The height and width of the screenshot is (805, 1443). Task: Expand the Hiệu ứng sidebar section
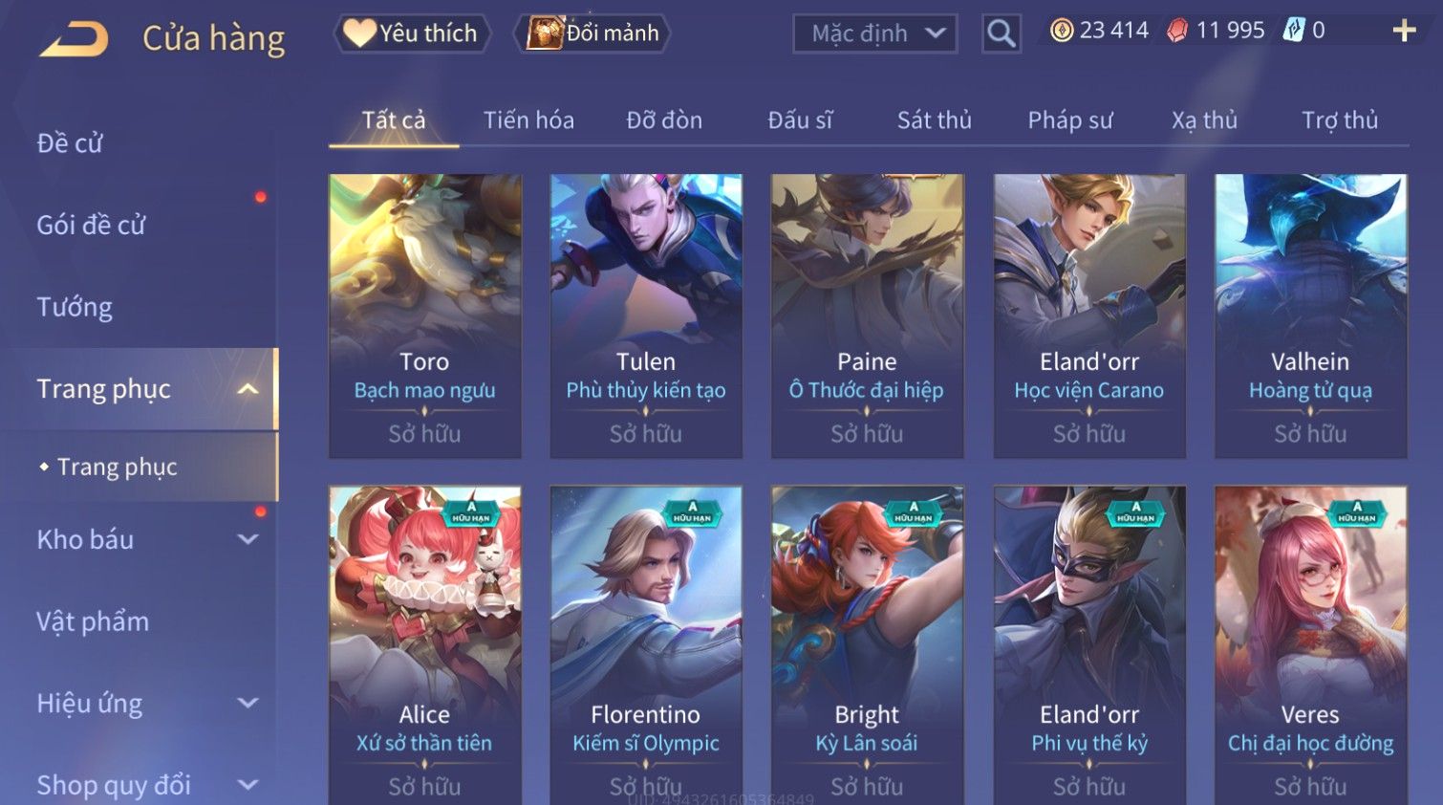(248, 704)
